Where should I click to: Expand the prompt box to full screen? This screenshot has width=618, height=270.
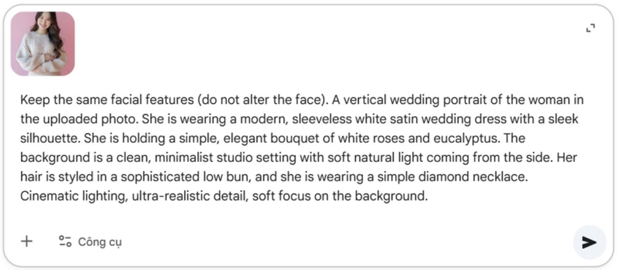click(590, 28)
